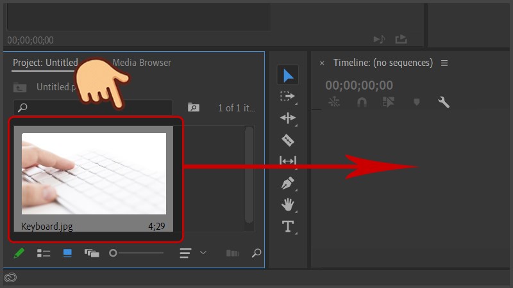This screenshot has height=288, width=513.
Task: Click the thumbnail zoom slider handle
Action: 113,253
